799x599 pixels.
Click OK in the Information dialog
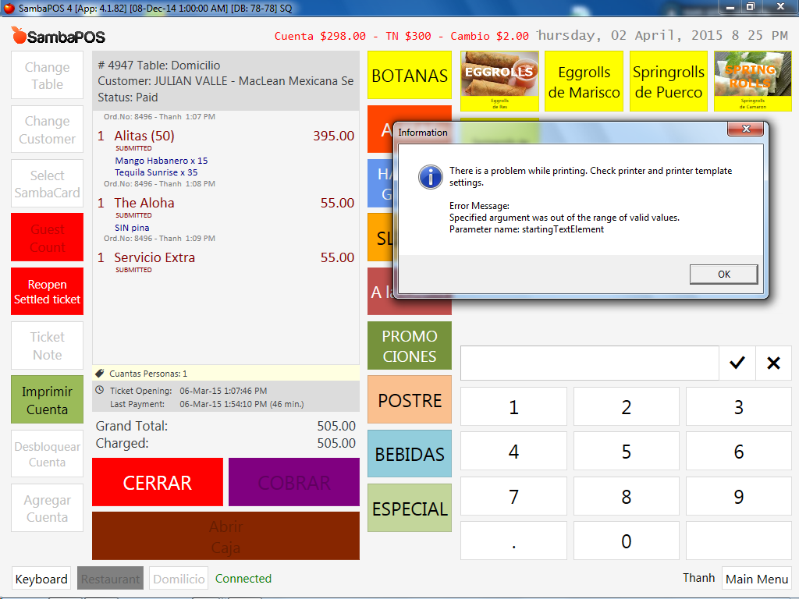723,274
